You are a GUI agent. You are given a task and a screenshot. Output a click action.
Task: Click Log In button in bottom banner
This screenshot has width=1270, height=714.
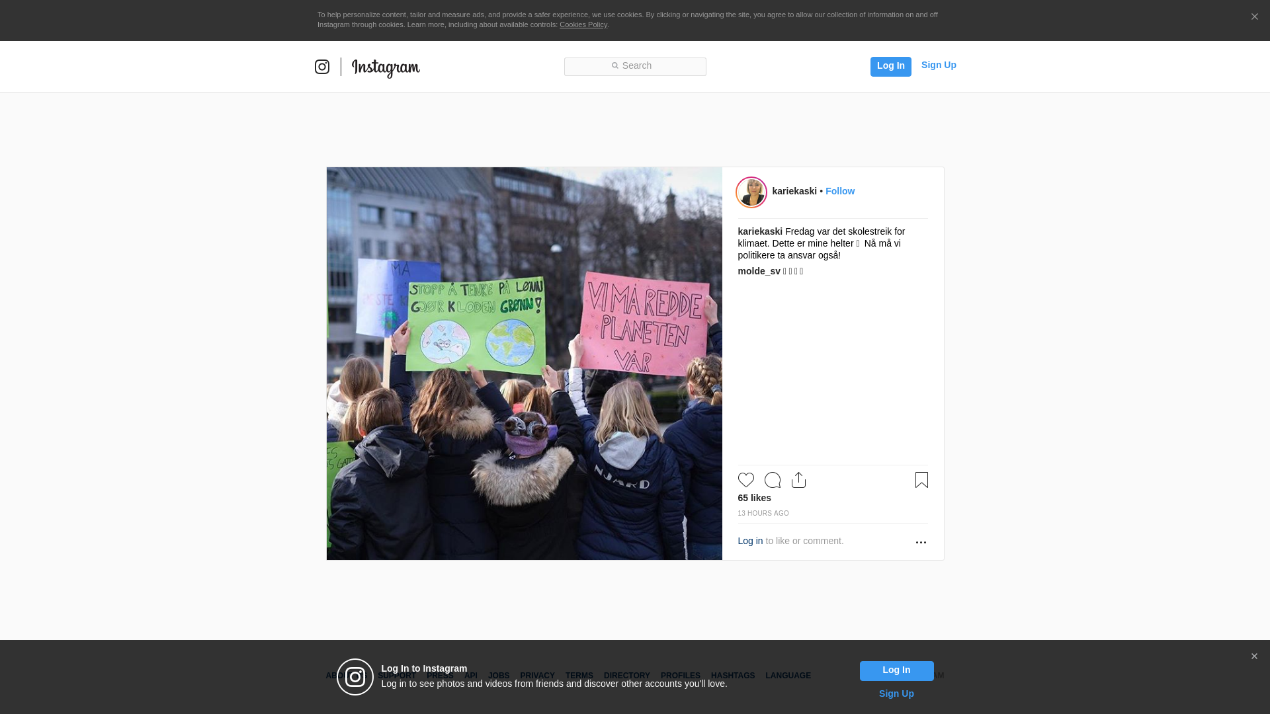click(897, 671)
